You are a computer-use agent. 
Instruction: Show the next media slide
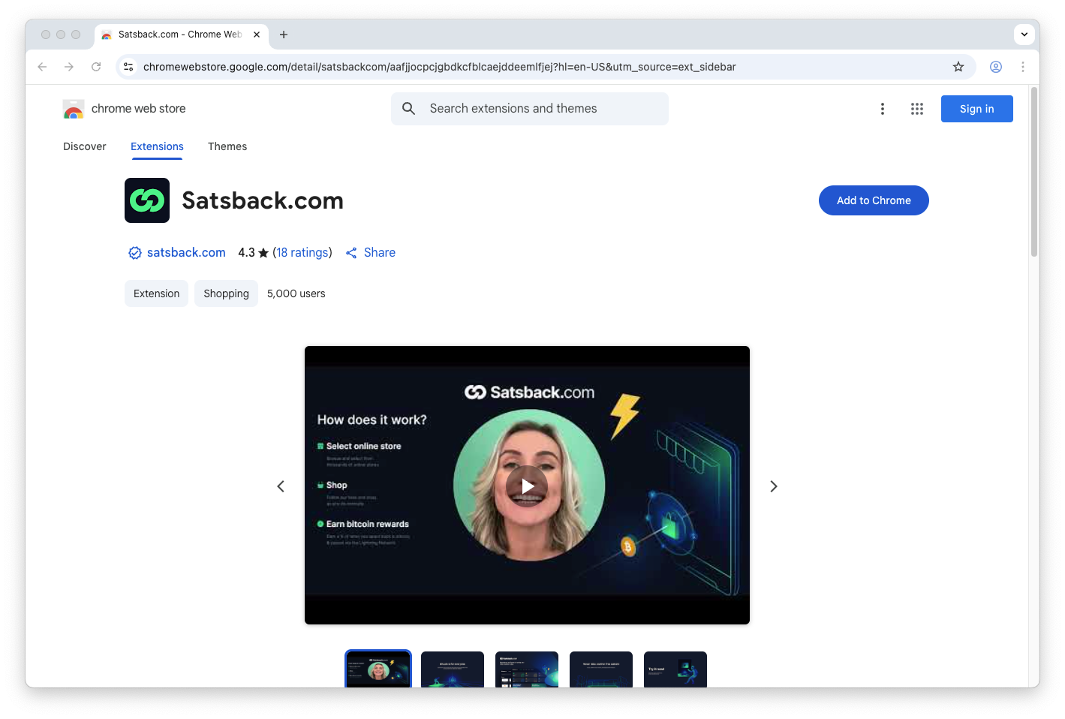click(774, 486)
